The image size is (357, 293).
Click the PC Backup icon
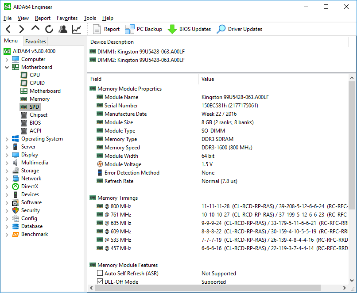[x=129, y=29]
